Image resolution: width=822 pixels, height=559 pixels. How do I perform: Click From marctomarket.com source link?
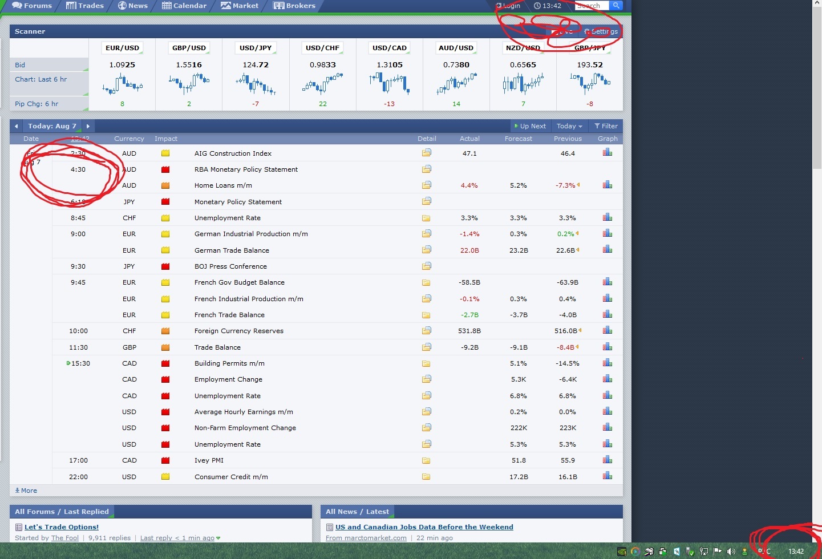[366, 538]
